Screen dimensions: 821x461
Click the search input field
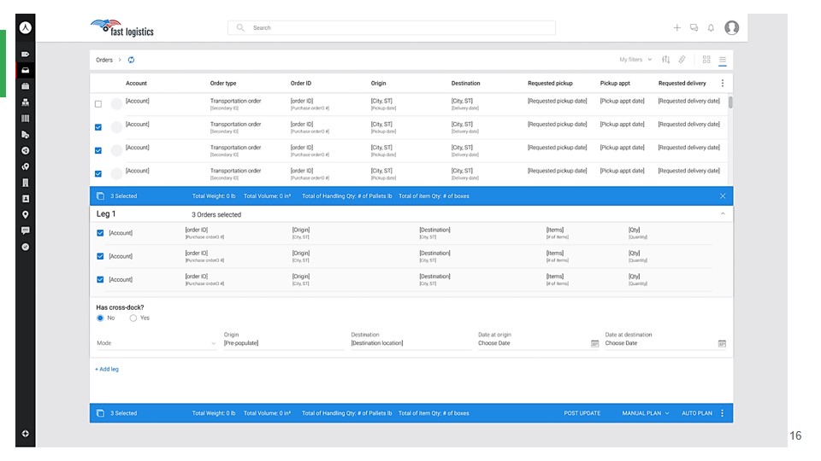point(393,28)
